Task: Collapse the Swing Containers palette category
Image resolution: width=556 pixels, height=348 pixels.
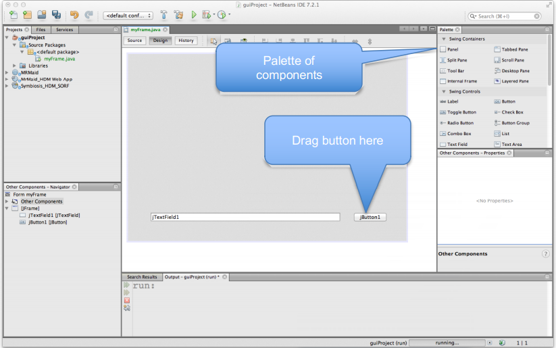Action: coord(444,39)
